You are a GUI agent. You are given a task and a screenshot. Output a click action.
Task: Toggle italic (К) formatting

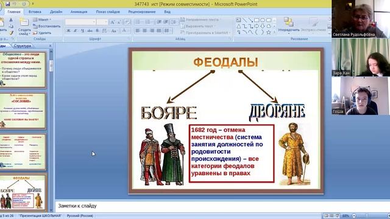76,30
